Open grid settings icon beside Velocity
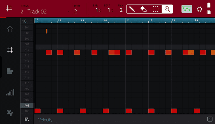Image resolution: width=215 pixels, height=124 pixels. pyautogui.click(x=27, y=119)
